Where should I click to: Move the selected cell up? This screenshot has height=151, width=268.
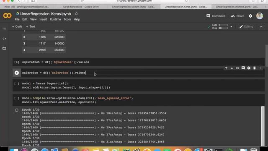226,68
